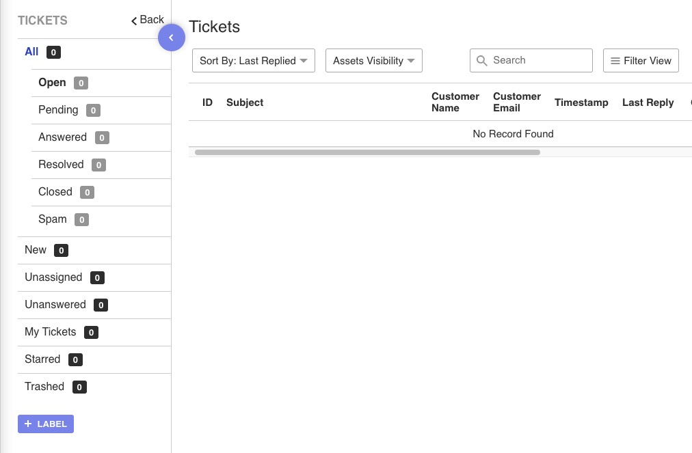The width and height of the screenshot is (692, 453).
Task: Open the Sort By: Last Replied dropdown
Action: (253, 60)
